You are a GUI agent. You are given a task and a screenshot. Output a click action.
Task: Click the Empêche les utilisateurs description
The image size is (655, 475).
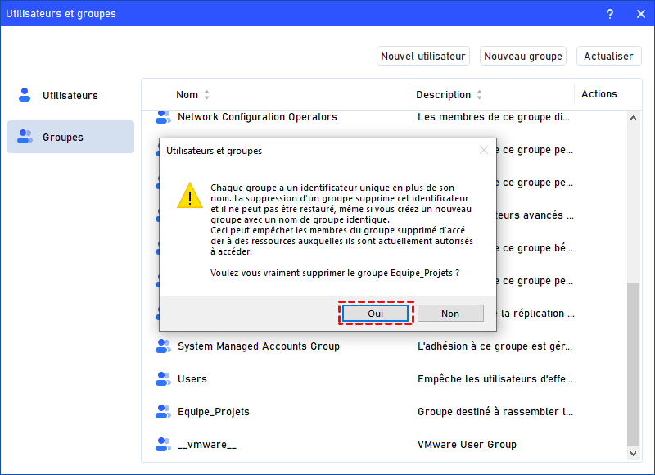(495, 379)
